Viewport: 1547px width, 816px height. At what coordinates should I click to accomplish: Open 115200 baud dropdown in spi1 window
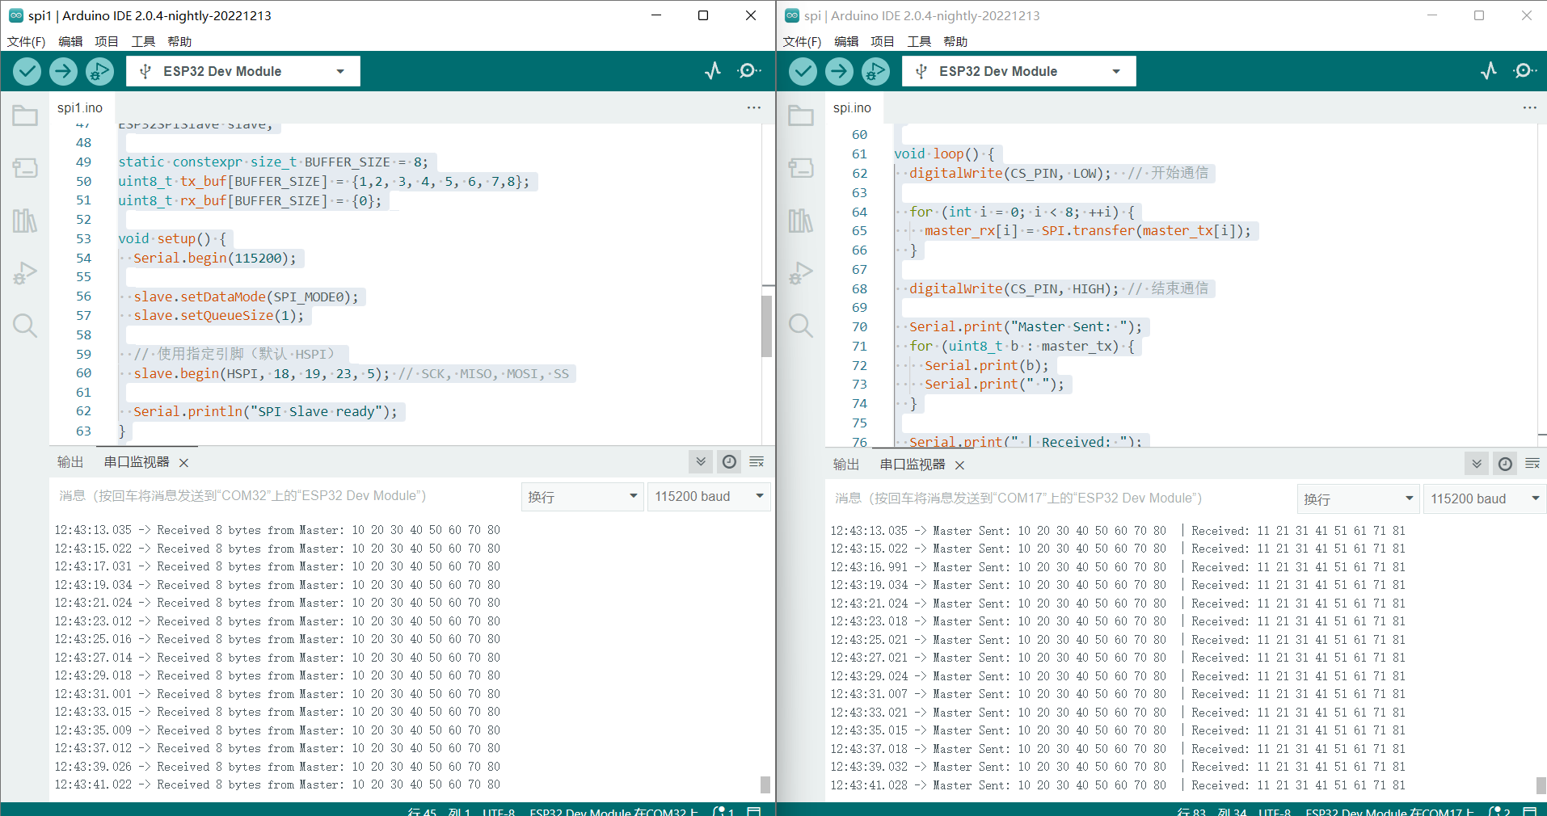[x=709, y=496]
